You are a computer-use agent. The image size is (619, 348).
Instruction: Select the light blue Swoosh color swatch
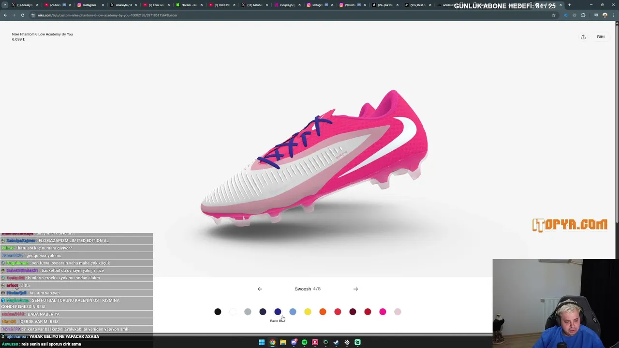(x=293, y=312)
